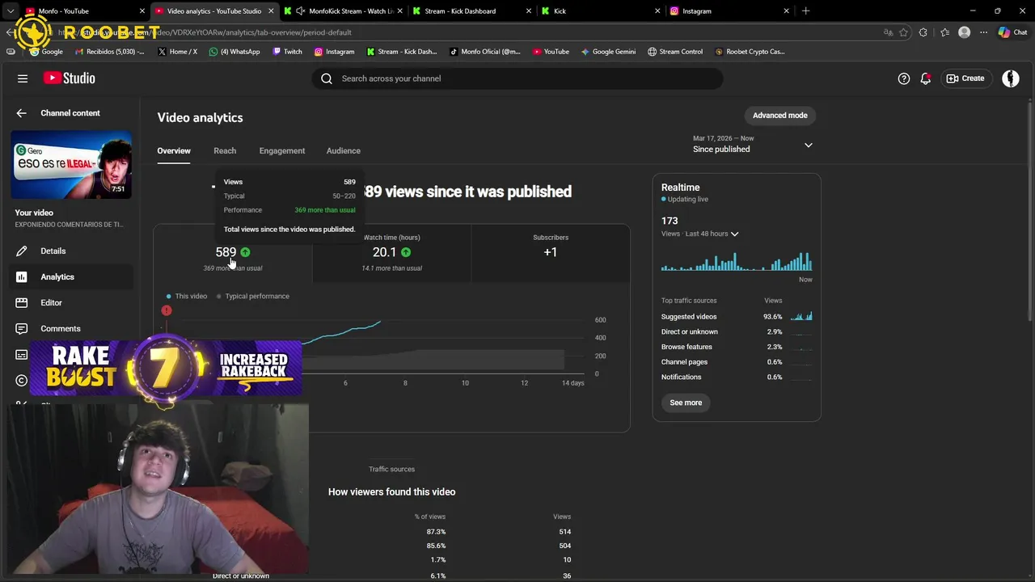Screen dimensions: 1035x582
Task: Open the hamburger navigation menu
Action: click(23, 78)
